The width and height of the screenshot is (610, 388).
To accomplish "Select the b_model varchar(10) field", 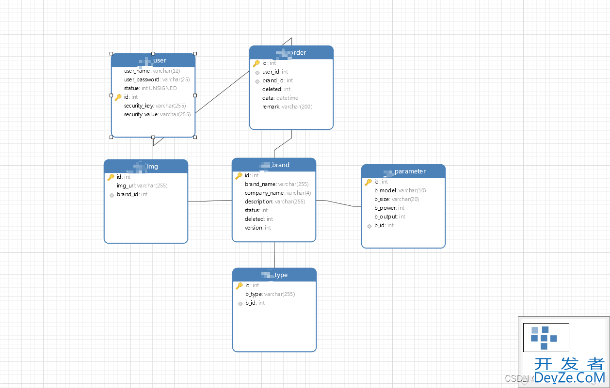I will pyautogui.click(x=400, y=190).
